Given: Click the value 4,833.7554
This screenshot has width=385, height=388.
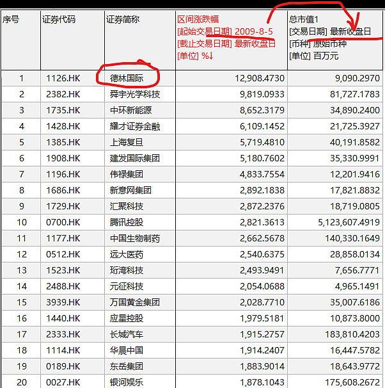Looking at the screenshot, I should 262,174.
